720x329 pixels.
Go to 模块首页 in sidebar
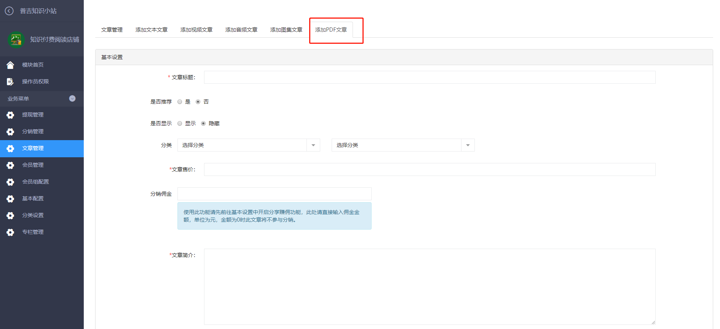(x=42, y=65)
